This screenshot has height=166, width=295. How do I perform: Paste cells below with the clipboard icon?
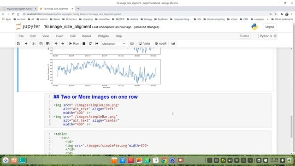pos(48,44)
